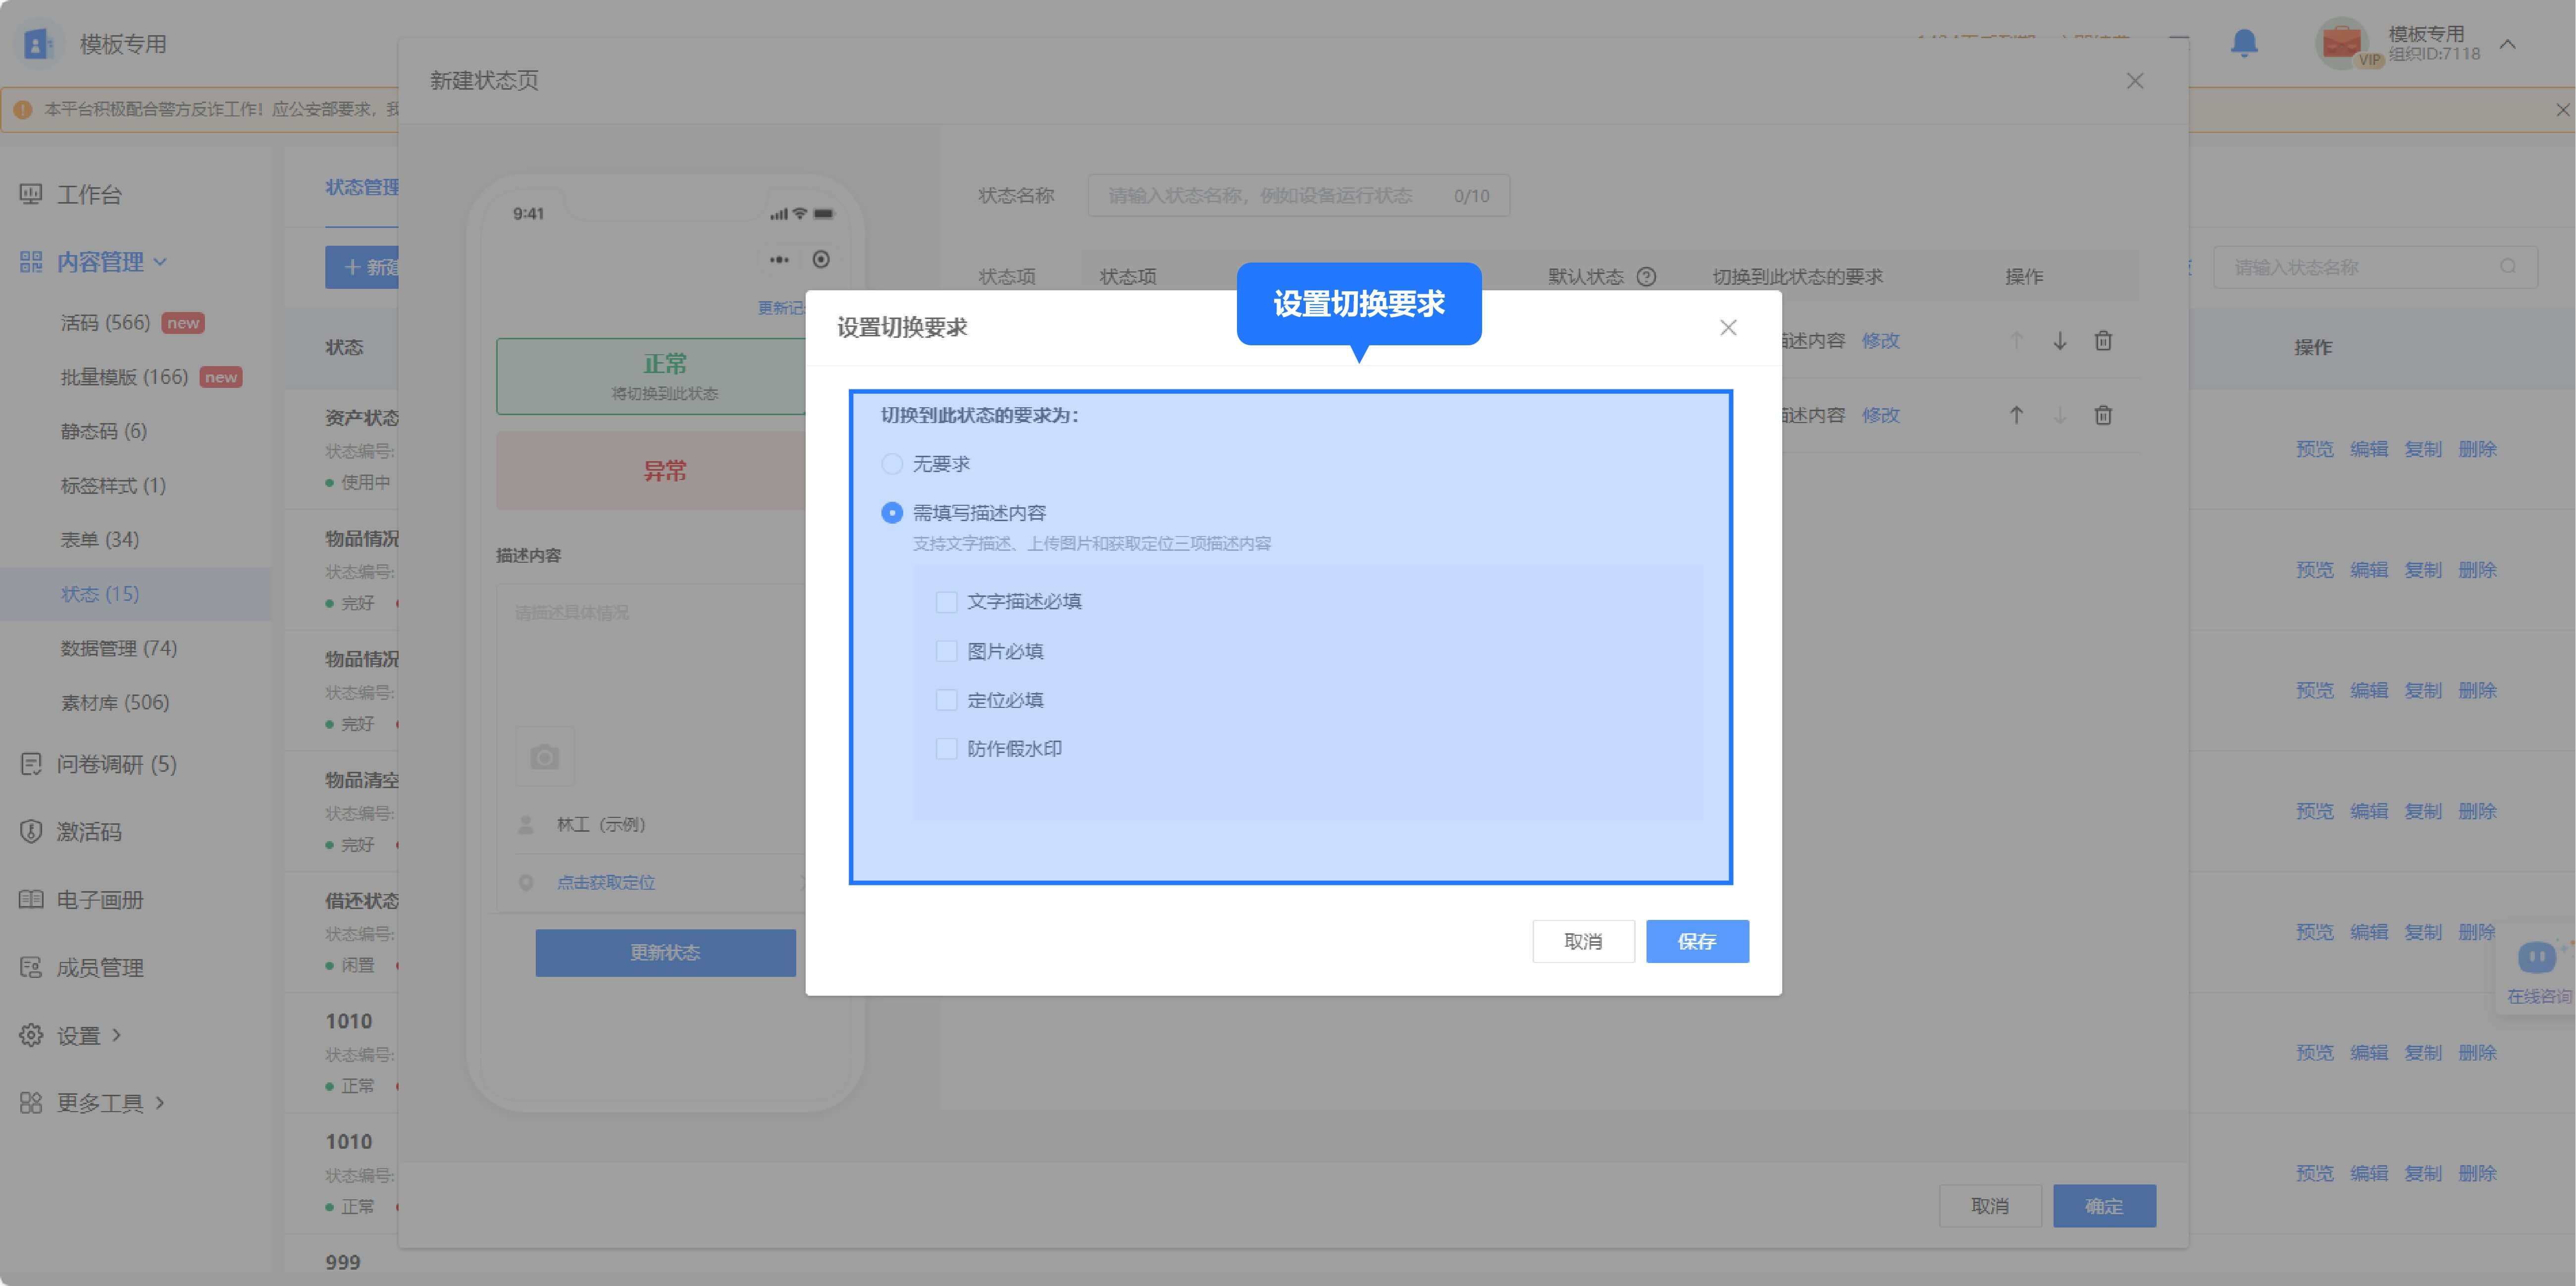Open the 数据管理 (74) menu item
The image size is (2576, 1286).
tap(118, 648)
